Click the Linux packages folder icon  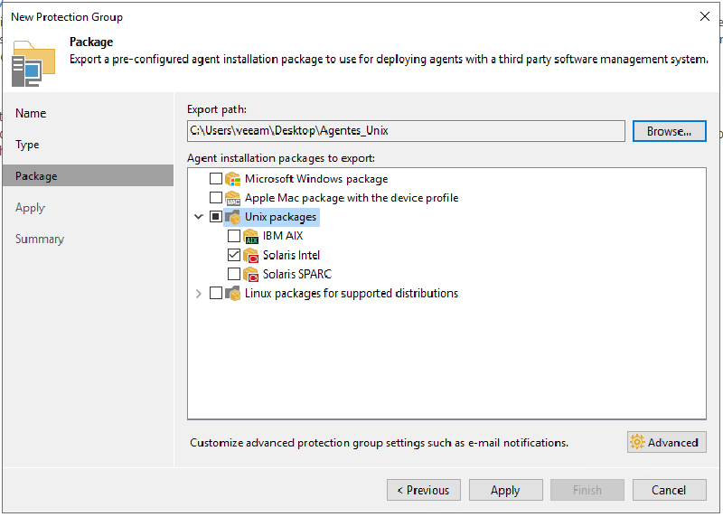(x=233, y=294)
